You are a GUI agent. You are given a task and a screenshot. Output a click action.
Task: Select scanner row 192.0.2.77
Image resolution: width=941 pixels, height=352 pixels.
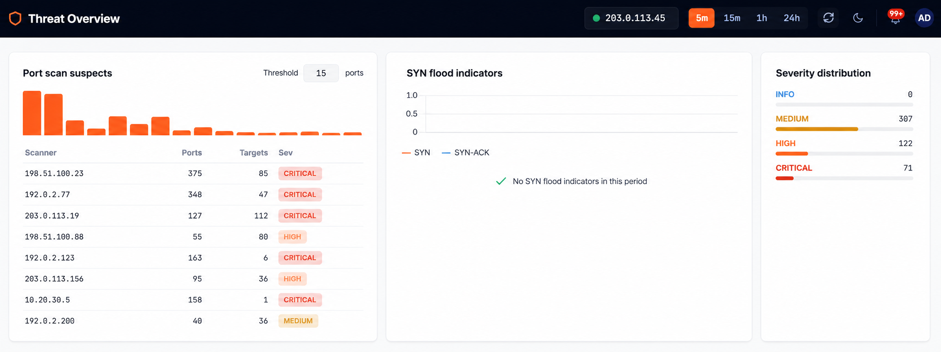pos(193,195)
